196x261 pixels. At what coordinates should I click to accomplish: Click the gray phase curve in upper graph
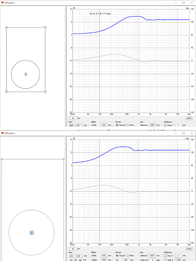pos(115,54)
